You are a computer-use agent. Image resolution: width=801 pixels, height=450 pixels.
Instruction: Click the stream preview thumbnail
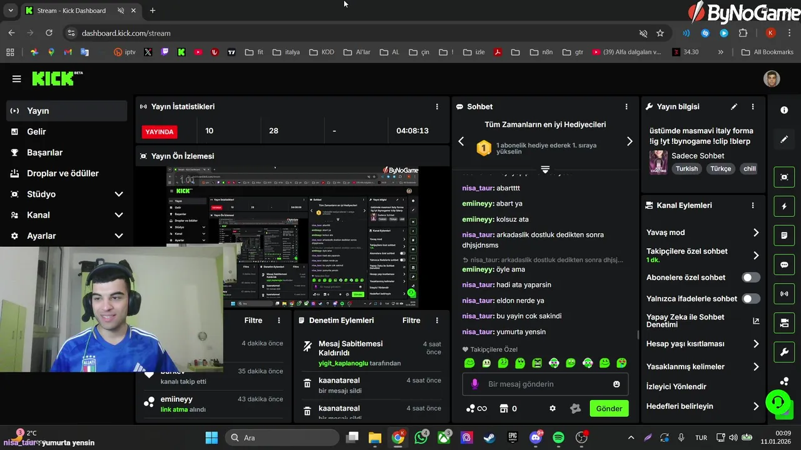pyautogui.click(x=293, y=237)
